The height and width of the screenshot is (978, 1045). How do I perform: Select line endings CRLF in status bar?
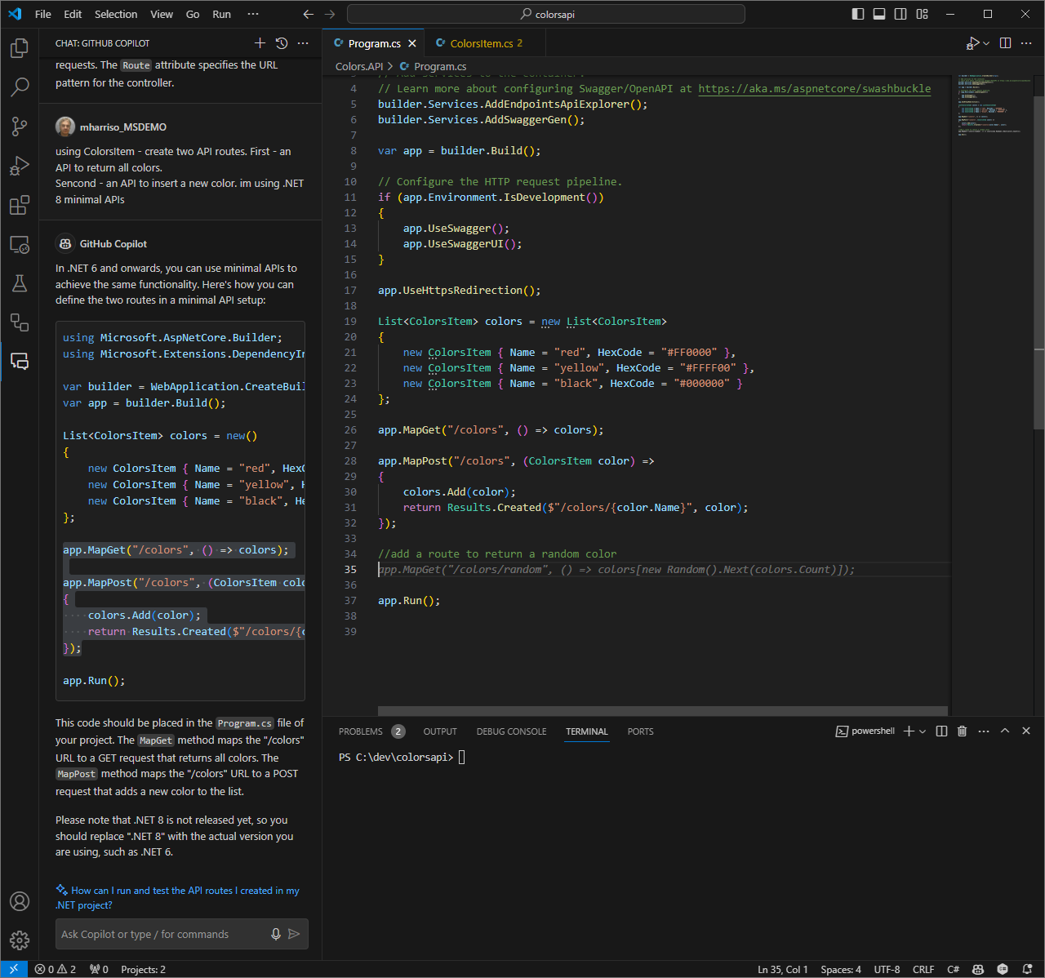click(x=923, y=969)
